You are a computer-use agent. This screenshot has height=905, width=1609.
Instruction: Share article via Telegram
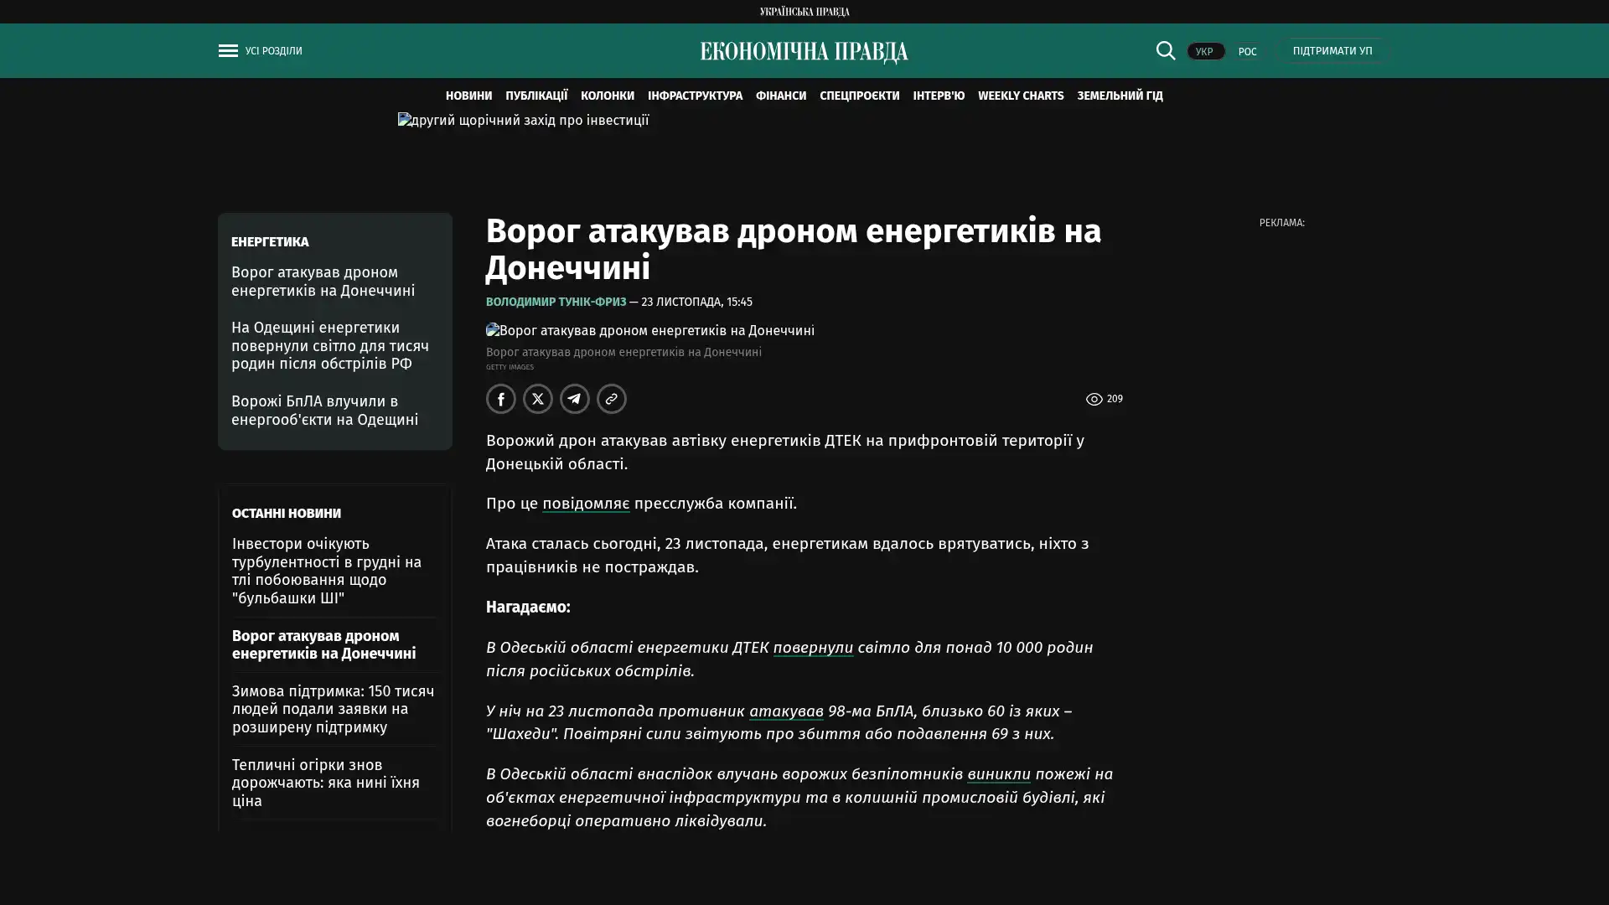click(x=574, y=399)
